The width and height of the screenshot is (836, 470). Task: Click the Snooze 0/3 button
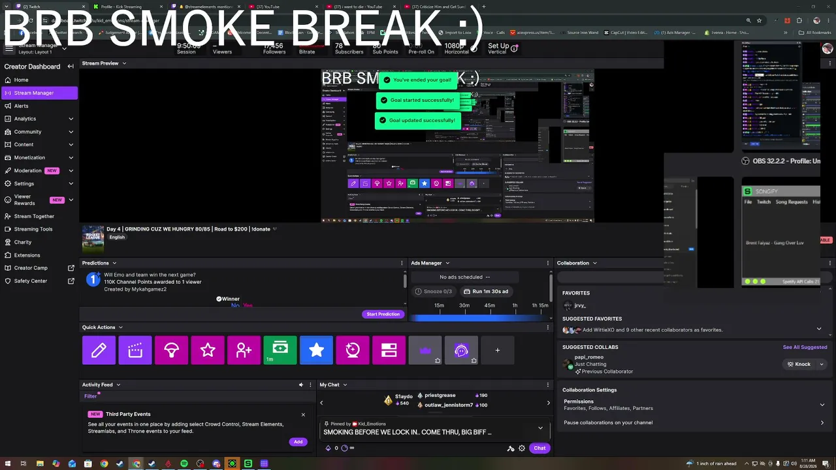[433, 291]
